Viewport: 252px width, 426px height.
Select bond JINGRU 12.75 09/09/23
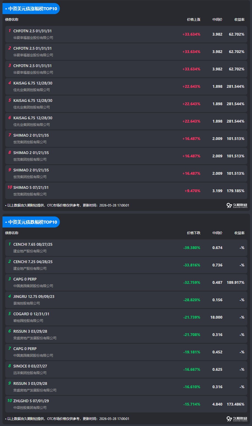[34, 297]
